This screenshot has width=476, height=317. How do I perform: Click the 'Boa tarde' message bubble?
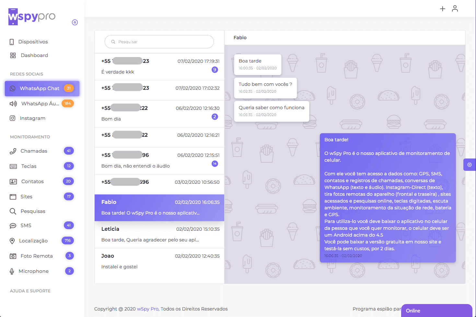[258, 65]
